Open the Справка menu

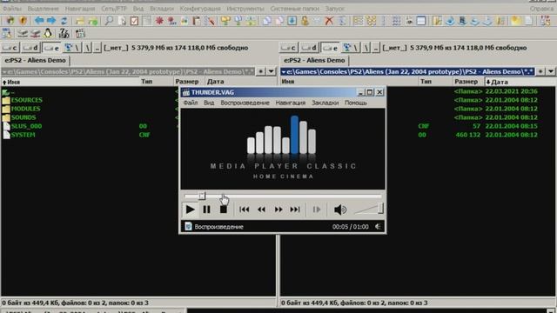click(541, 8)
